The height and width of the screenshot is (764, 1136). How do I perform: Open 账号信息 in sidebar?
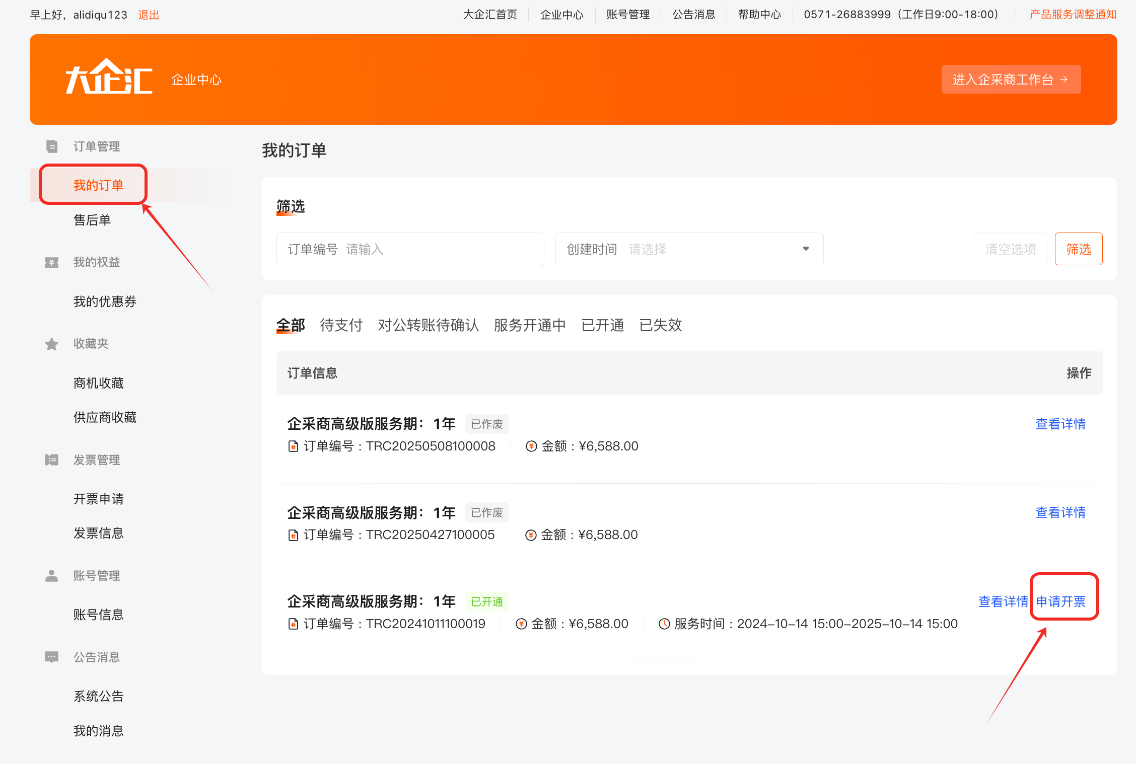[x=99, y=615]
